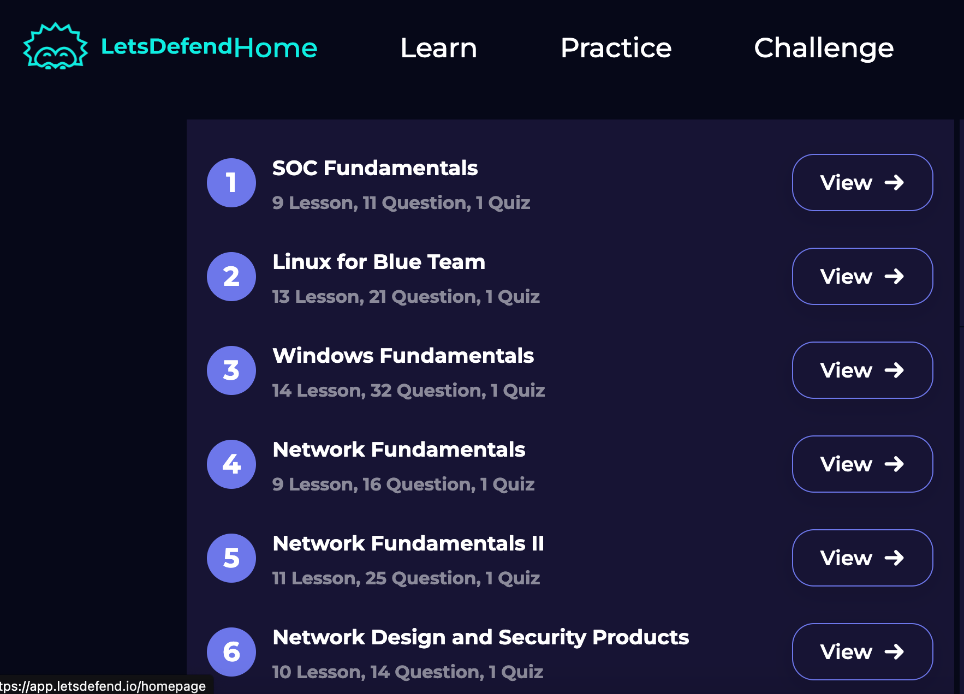View the Network Fundamentals course
The width and height of the screenshot is (964, 694).
point(862,464)
